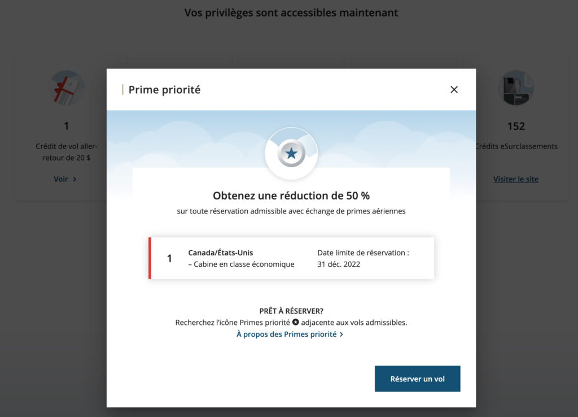This screenshot has height=417, width=578.
Task: Click the Voir link on the credit card
Action: coord(62,179)
